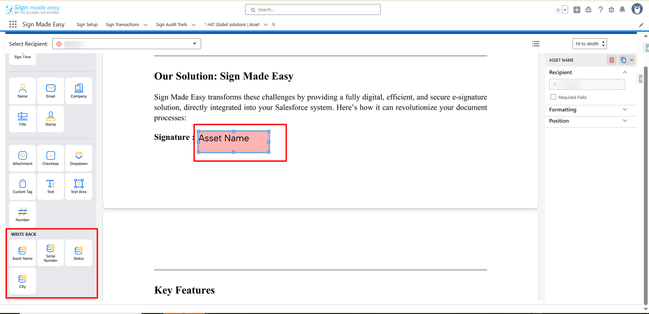Image resolution: width=649 pixels, height=314 pixels.
Task: Open the Favorites list dropdown arrow
Action: [x=565, y=10]
